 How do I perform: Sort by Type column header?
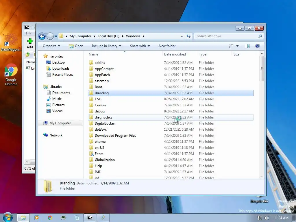(214, 54)
